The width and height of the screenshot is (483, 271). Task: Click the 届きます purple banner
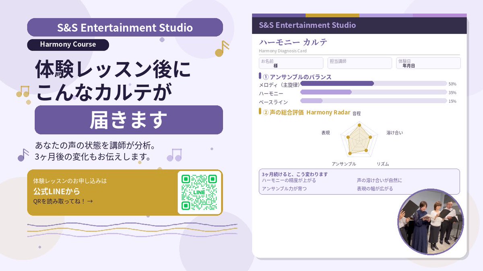tap(129, 120)
